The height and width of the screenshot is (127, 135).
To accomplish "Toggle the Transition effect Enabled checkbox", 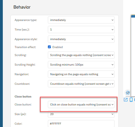I will pyautogui.click(x=49, y=47).
